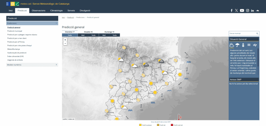Collapse the Prediccions section
266x126 pixels.
click(32, 23)
